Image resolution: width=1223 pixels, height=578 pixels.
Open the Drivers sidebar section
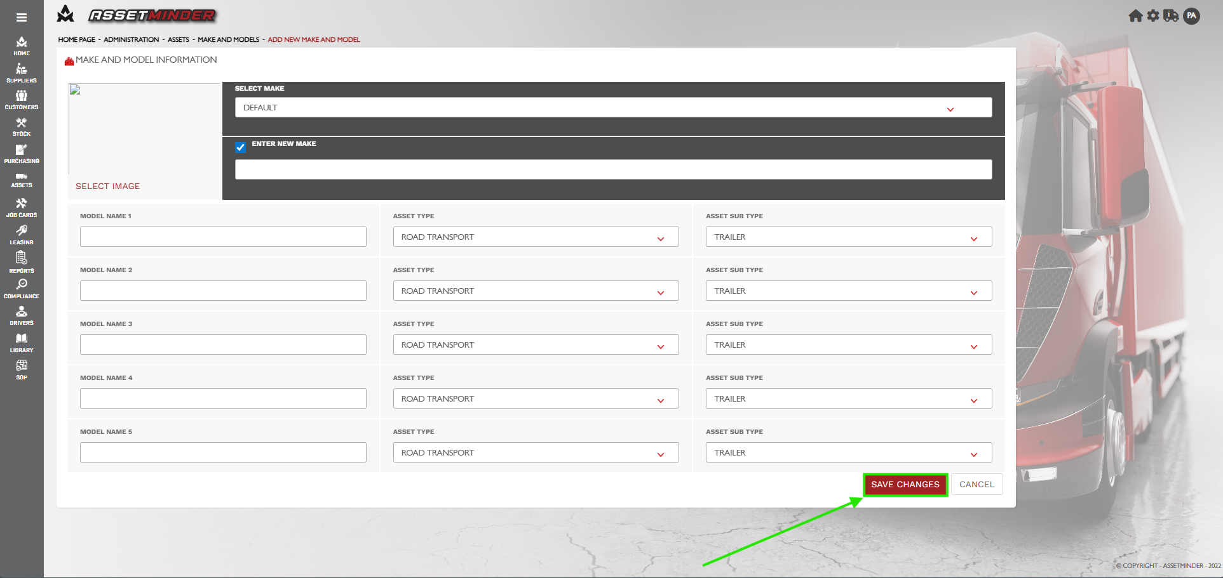pyautogui.click(x=22, y=315)
